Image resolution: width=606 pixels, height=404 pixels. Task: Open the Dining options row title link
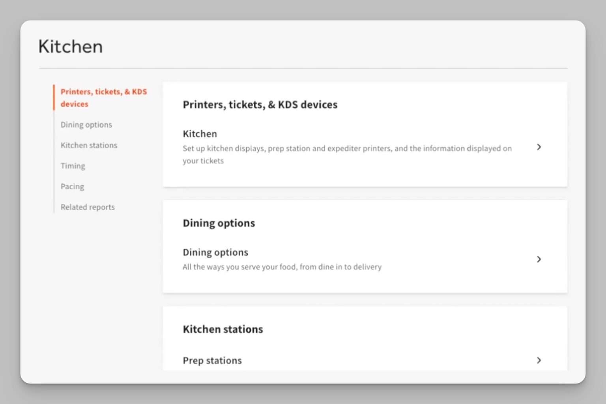coord(215,252)
